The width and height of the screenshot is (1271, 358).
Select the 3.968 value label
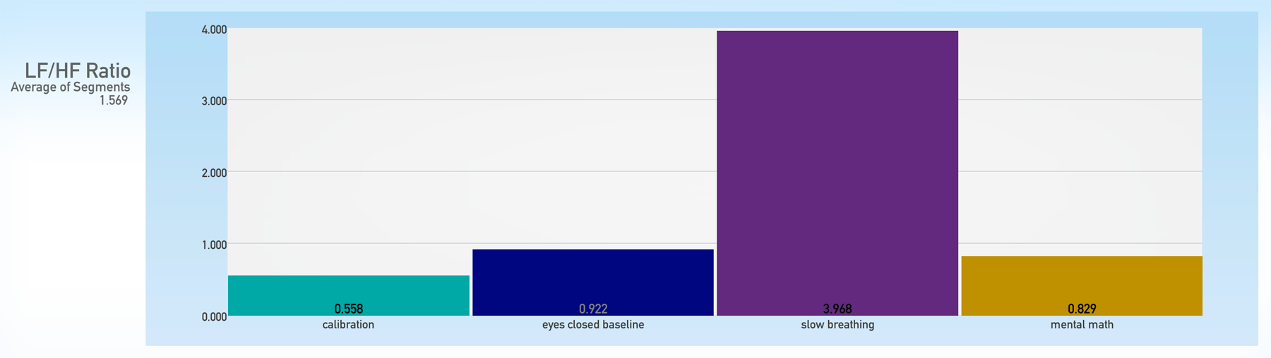837,309
